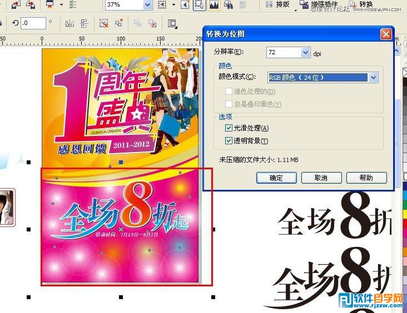Open the snap options dropdown arrow

point(173,4)
